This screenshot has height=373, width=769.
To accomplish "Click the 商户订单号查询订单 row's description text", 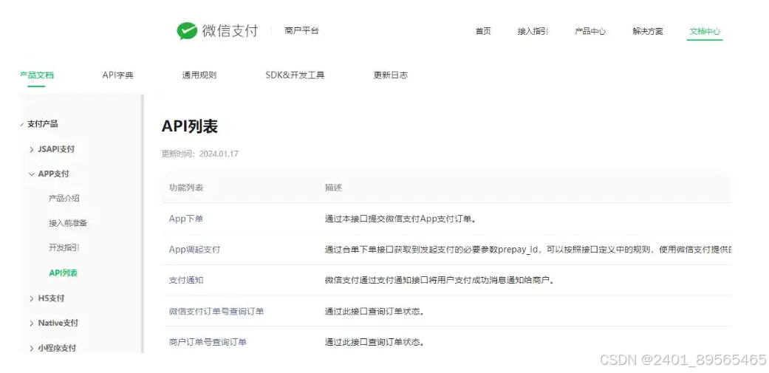I will tap(374, 342).
